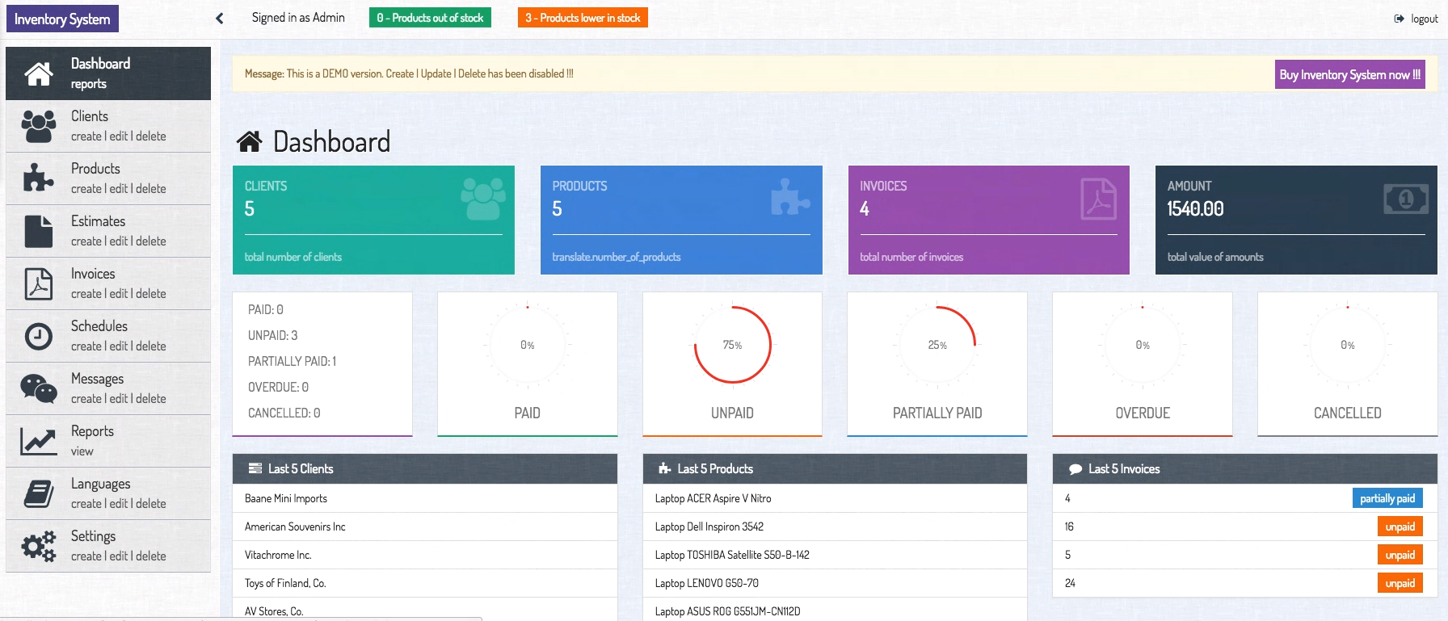Click the Products lower in stock badge
Screen dimensions: 1448x621
(x=583, y=18)
